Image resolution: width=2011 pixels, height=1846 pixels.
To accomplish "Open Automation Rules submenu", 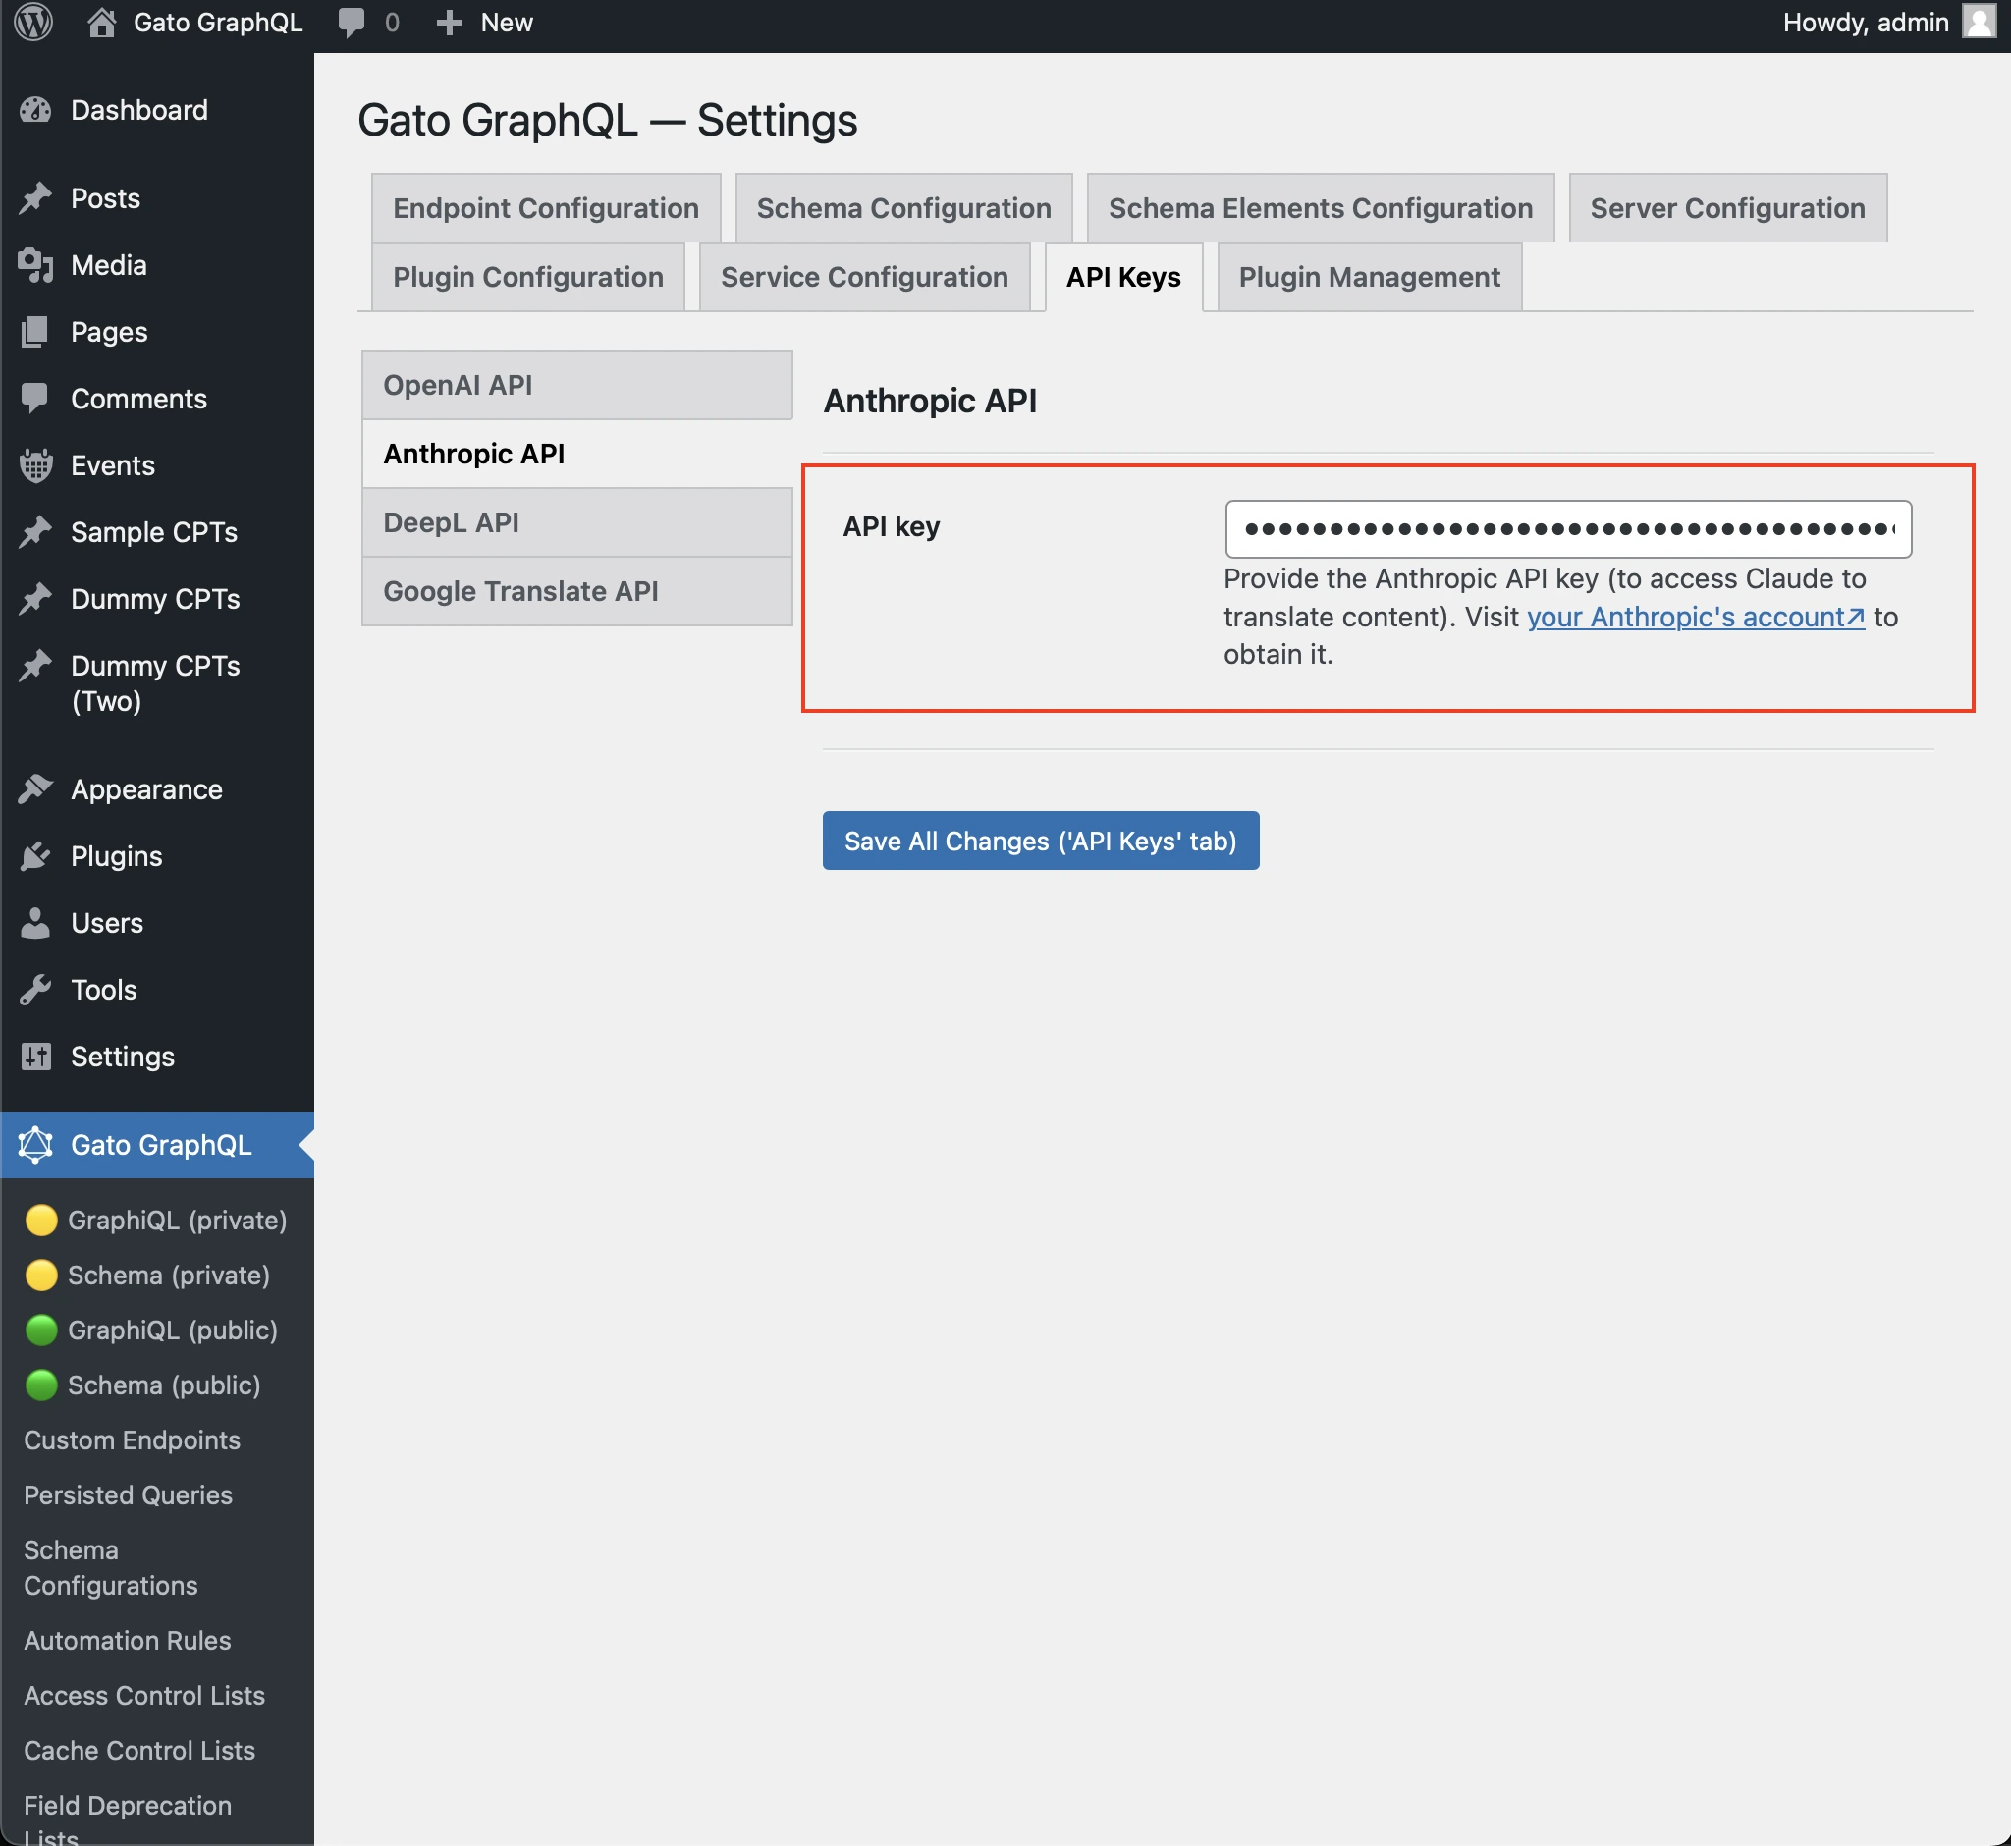I will coord(127,1640).
